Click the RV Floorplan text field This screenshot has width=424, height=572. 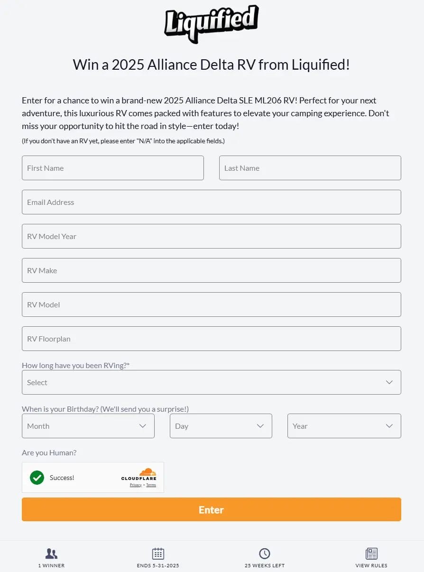click(x=211, y=339)
